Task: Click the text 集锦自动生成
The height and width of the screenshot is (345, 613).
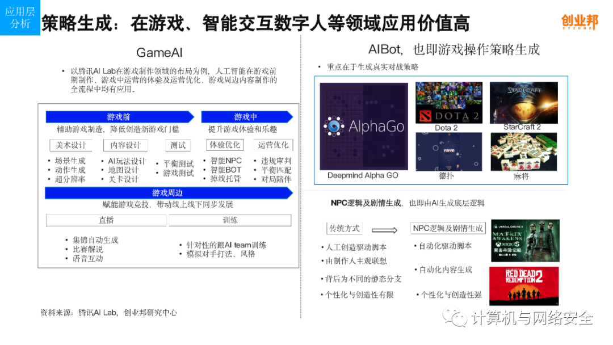Action: click(95, 240)
